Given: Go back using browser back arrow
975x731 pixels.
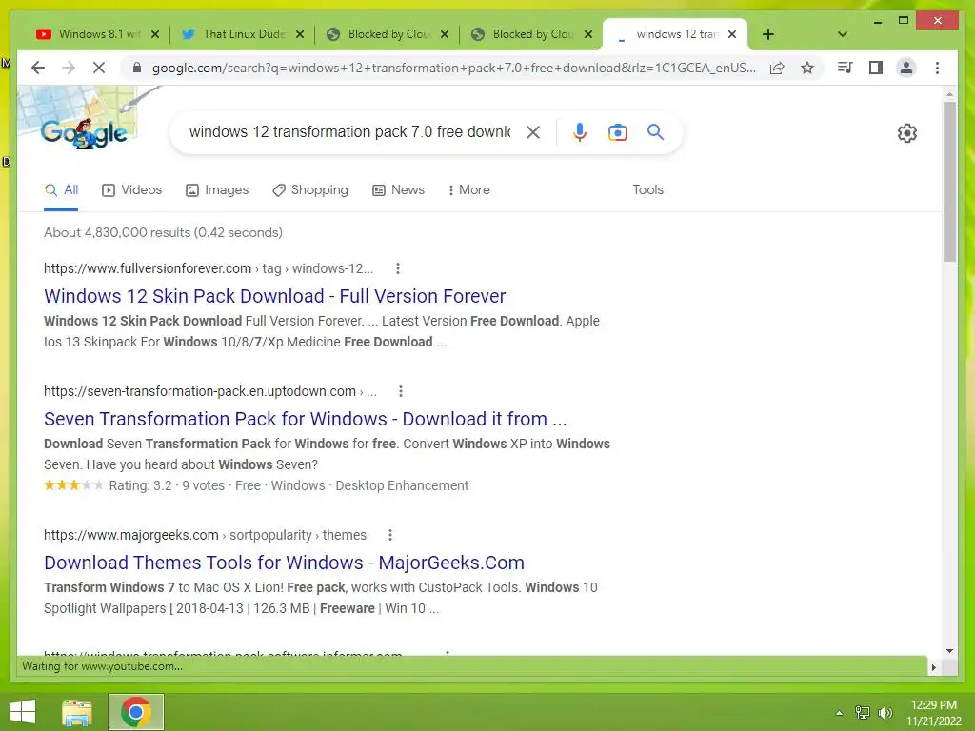Looking at the screenshot, I should pyautogui.click(x=38, y=68).
